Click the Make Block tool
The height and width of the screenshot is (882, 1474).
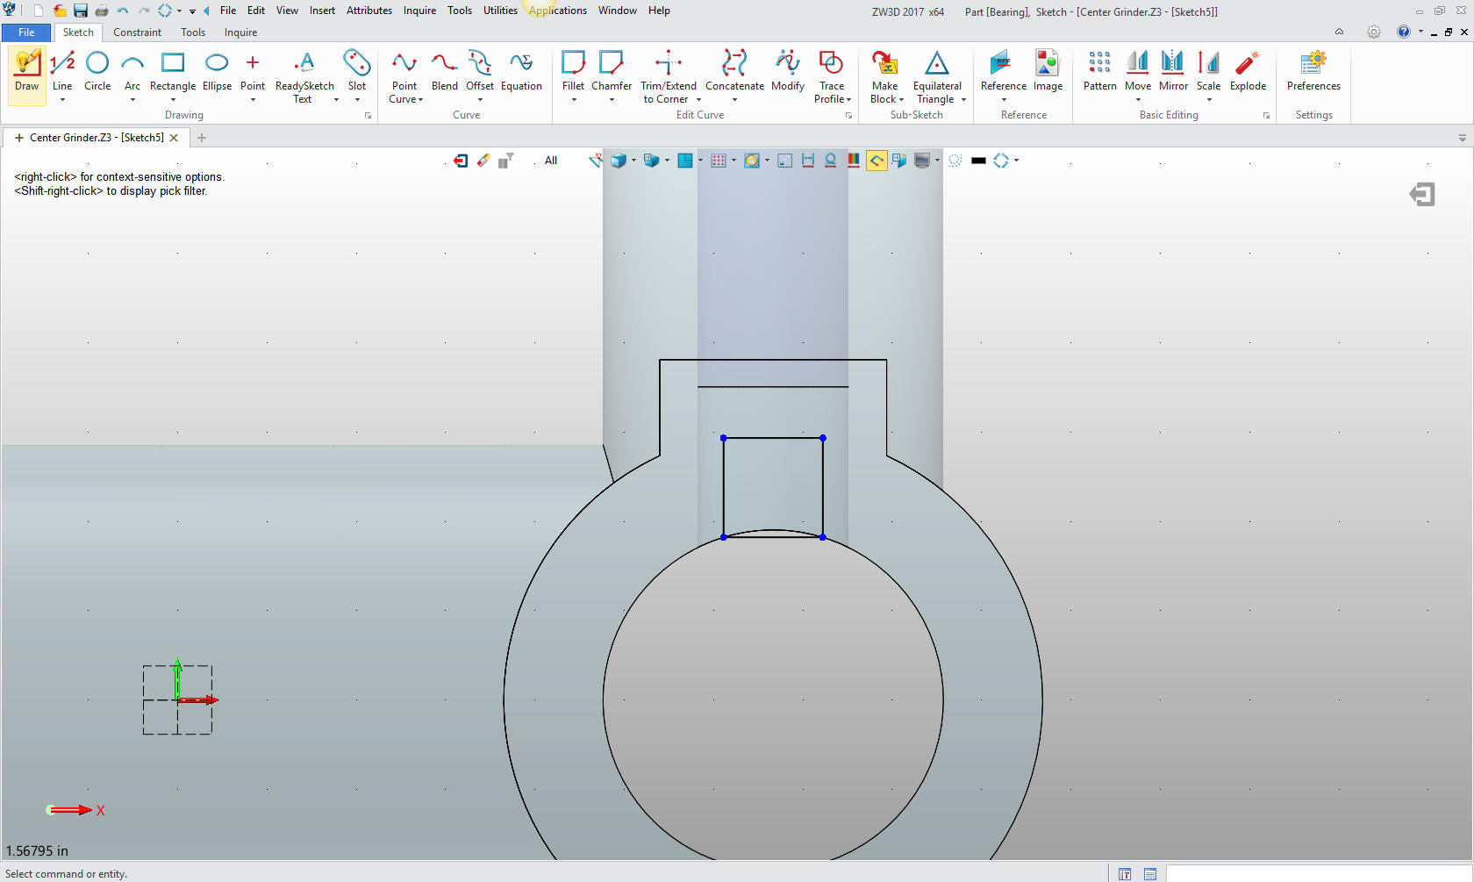pyautogui.click(x=885, y=76)
